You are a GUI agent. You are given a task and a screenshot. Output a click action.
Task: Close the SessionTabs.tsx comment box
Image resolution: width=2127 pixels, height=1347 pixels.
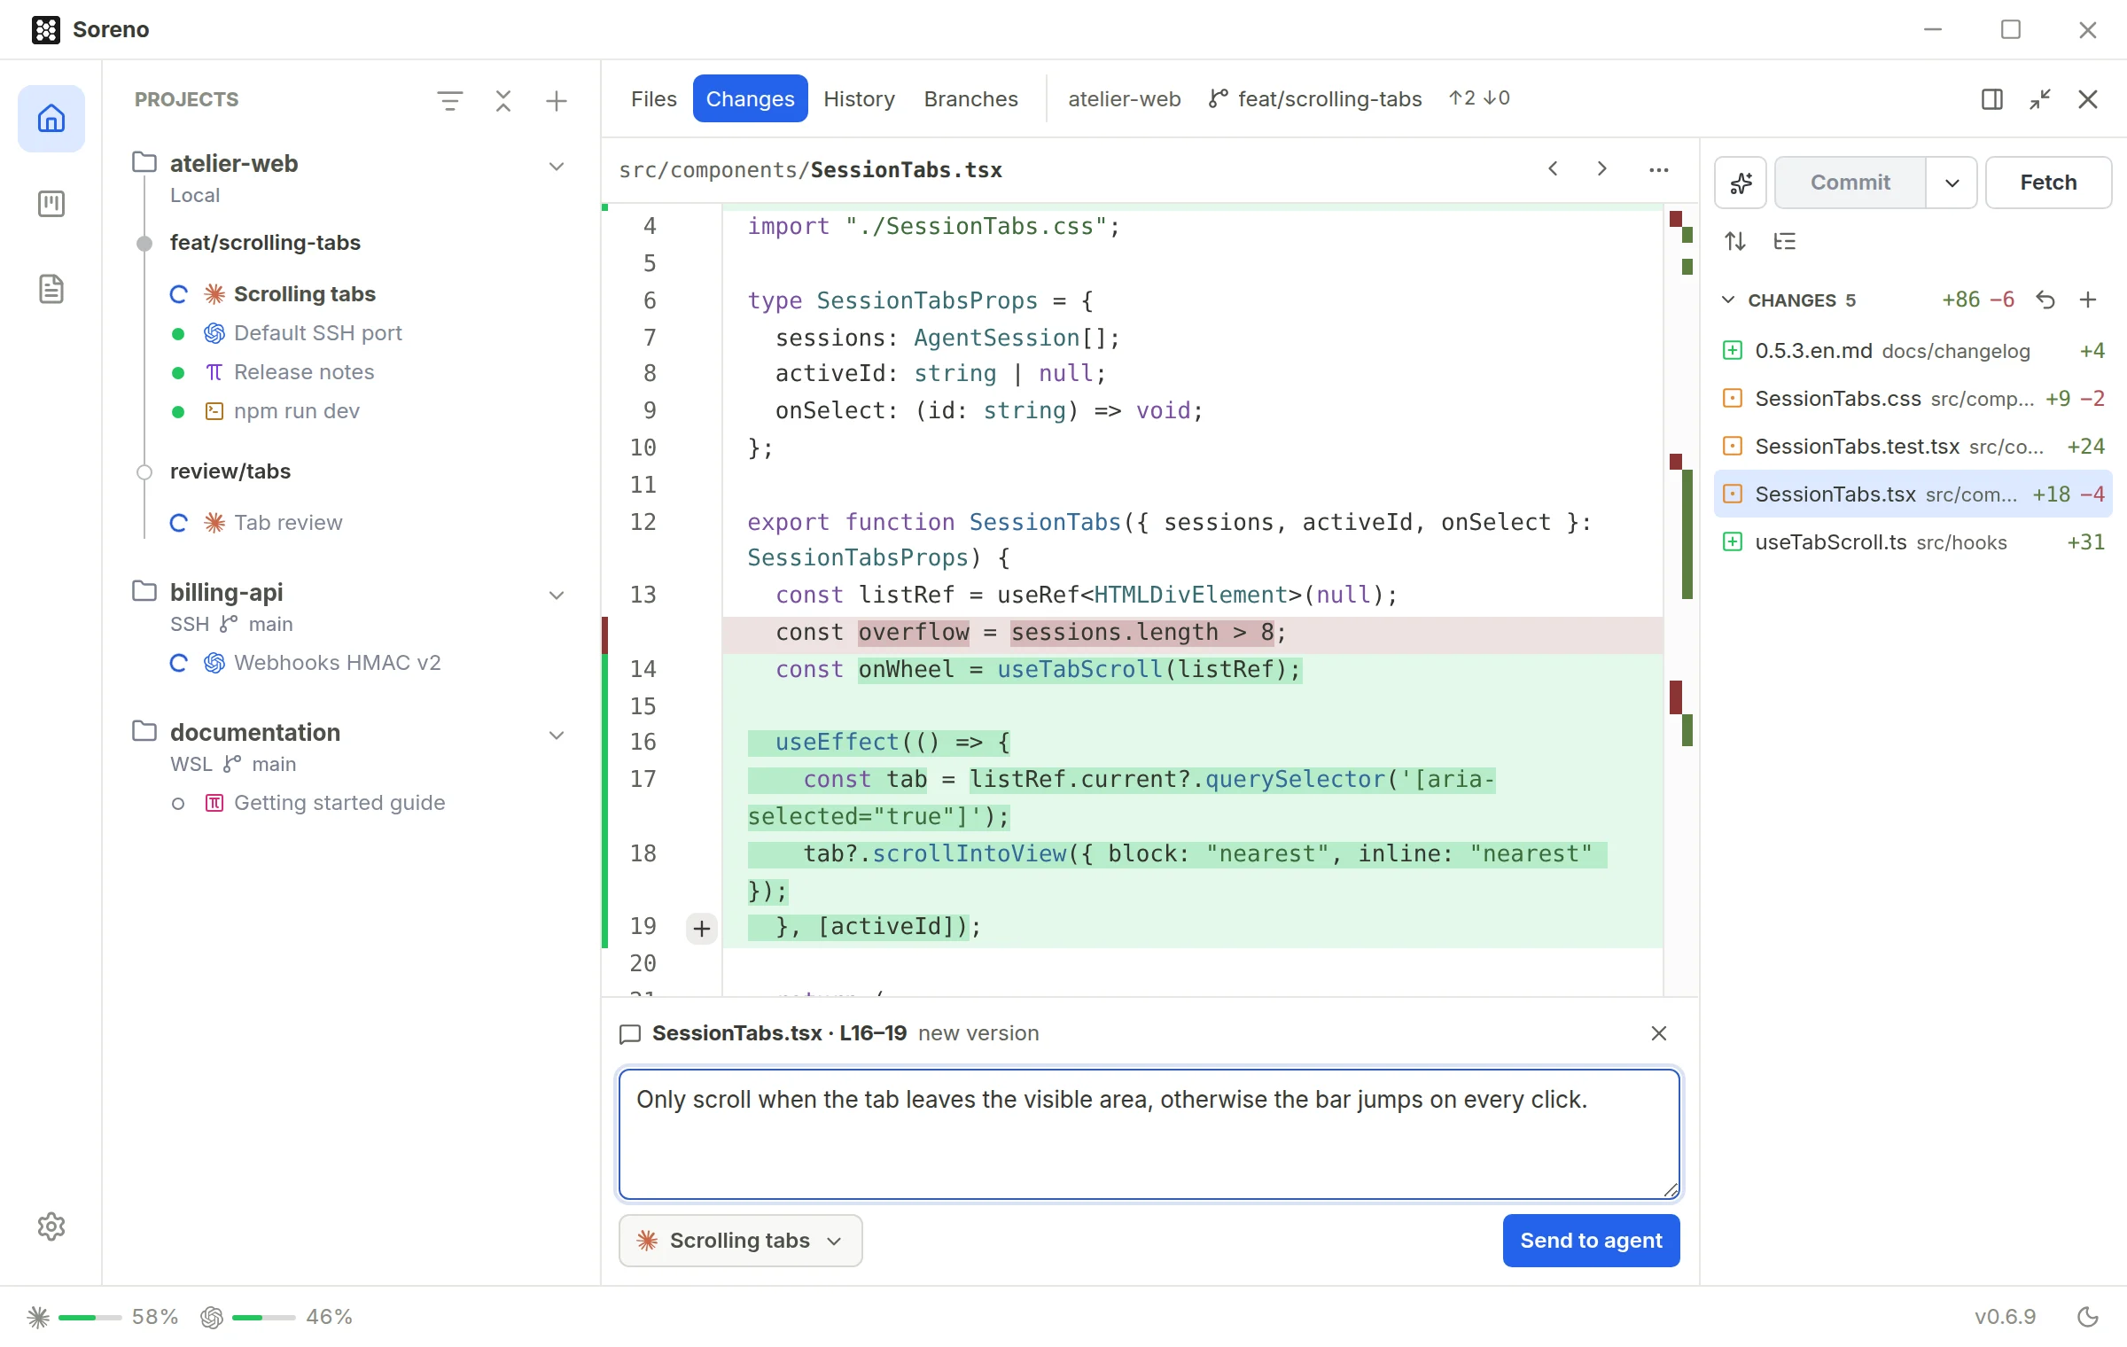click(x=1659, y=1033)
